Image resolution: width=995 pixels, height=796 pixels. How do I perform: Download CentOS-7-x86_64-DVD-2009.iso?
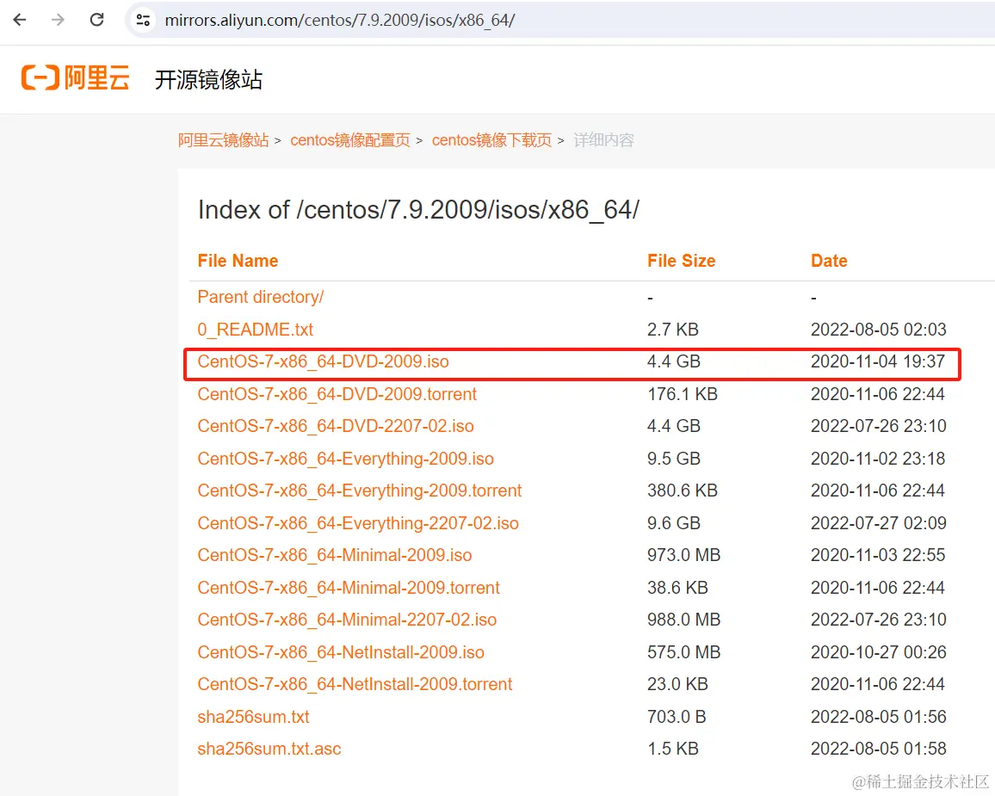coord(323,361)
